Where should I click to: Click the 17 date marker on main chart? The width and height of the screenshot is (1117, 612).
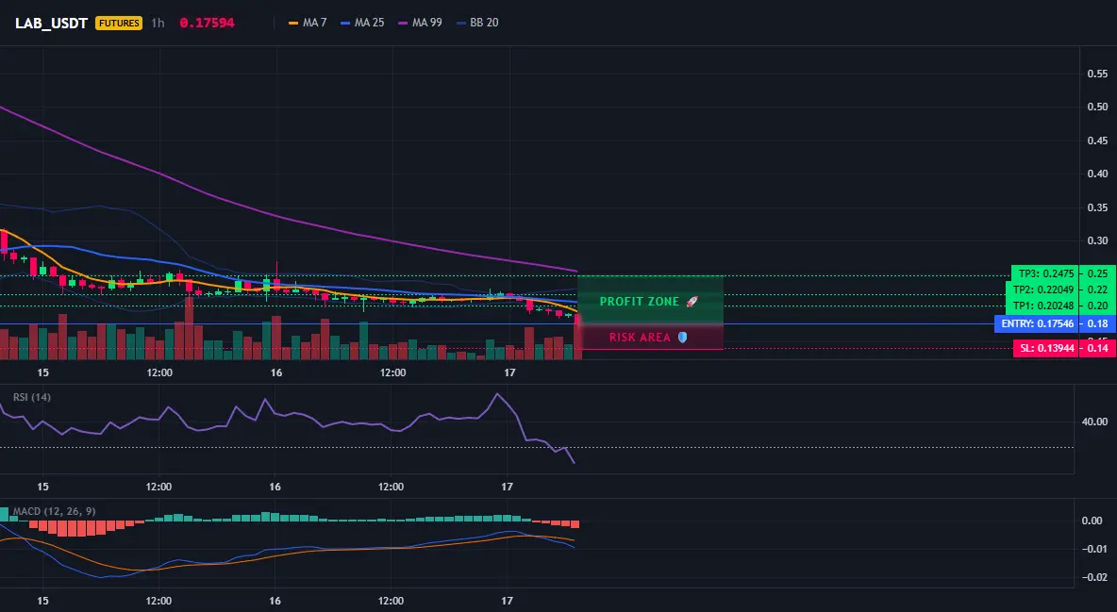[508, 372]
